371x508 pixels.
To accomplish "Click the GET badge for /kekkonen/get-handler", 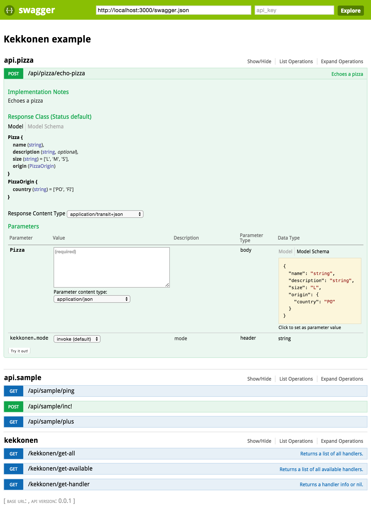I will tap(14, 485).
